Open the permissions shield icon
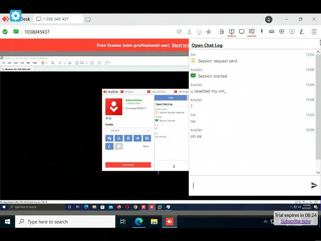The height and width of the screenshot is (241, 321). point(282,32)
